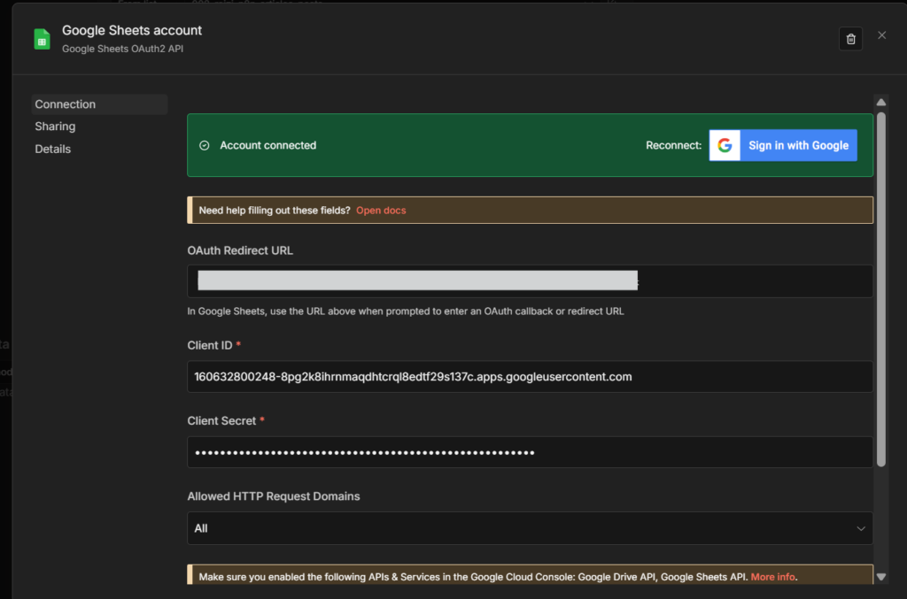This screenshot has height=599, width=907.
Task: Click the Google Sheets account title
Action: tap(132, 31)
